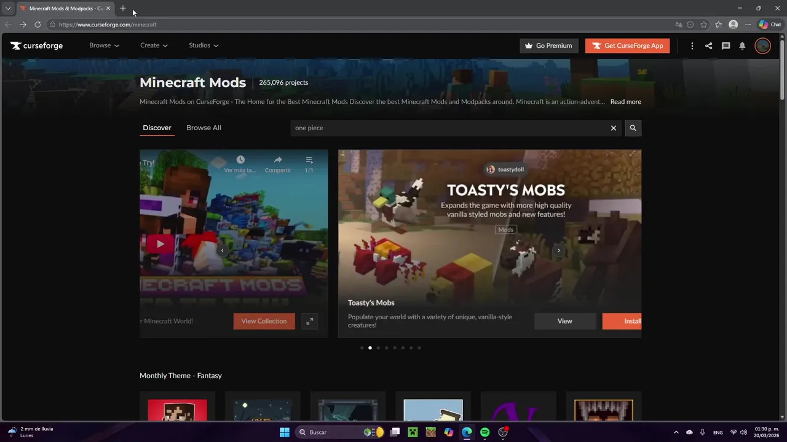Open the browser favorites list
The width and height of the screenshot is (787, 442).
(718, 25)
